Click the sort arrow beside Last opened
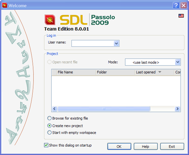This screenshot has width=189, height=155. coord(160,72)
